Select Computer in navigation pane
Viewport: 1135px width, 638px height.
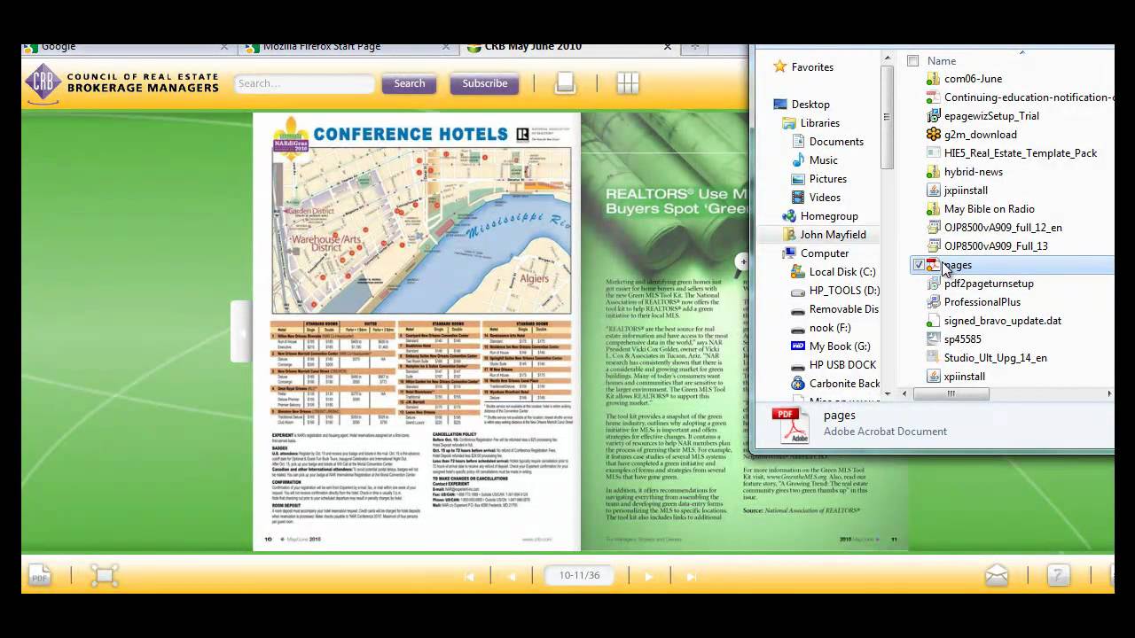click(815, 253)
